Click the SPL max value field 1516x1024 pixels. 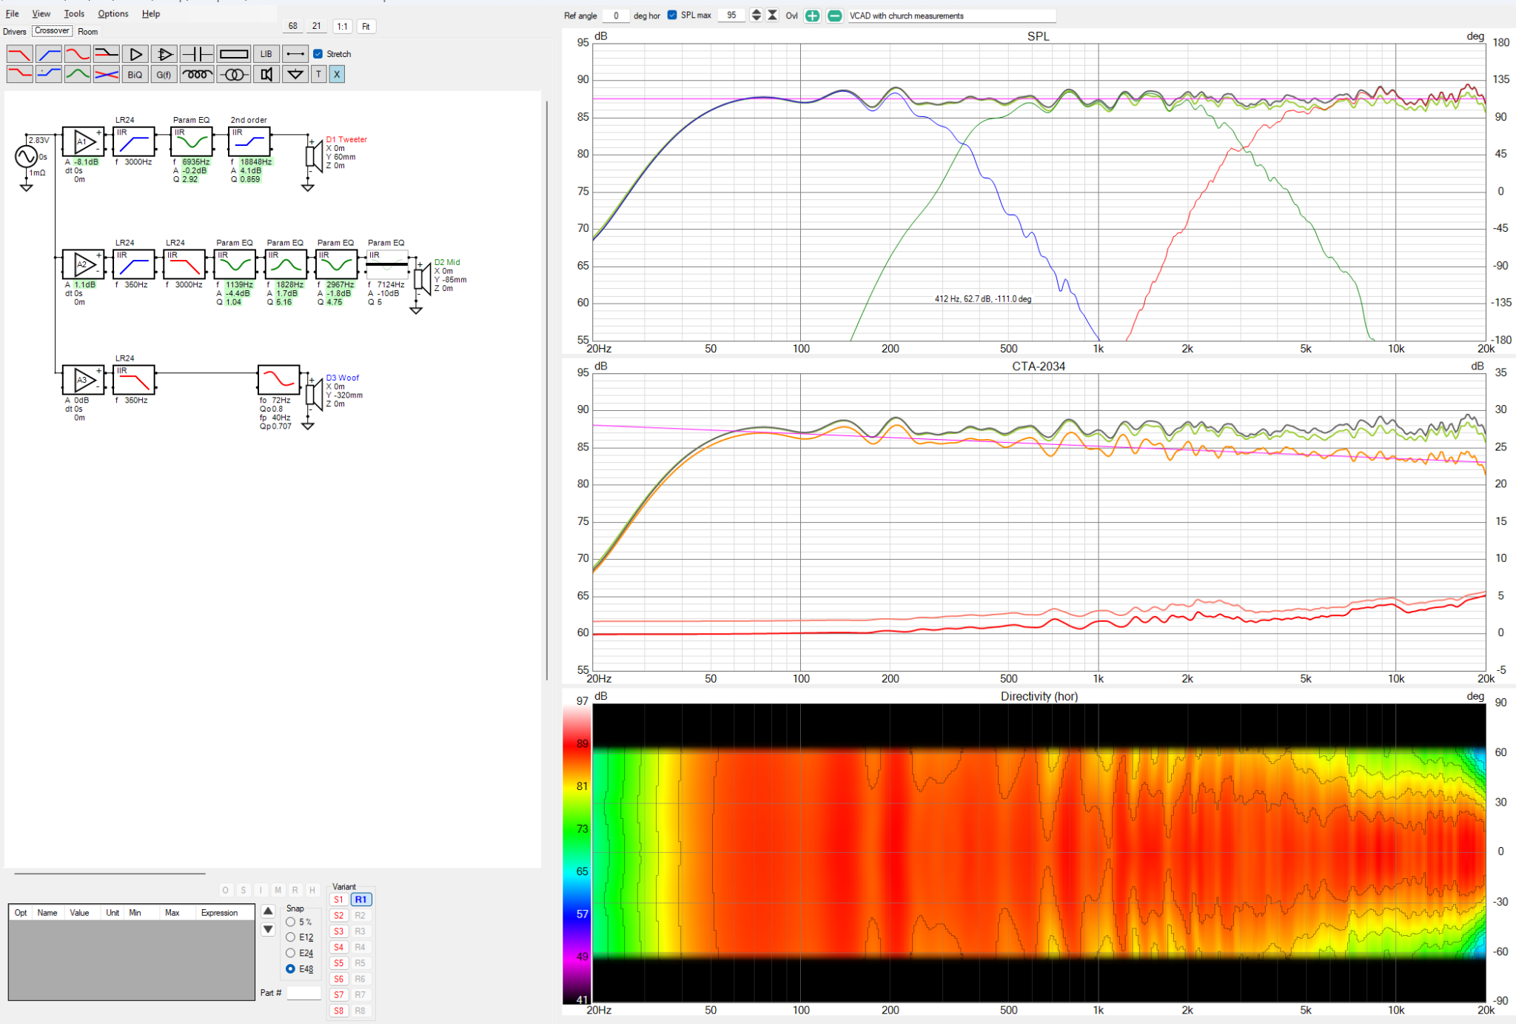tap(731, 16)
